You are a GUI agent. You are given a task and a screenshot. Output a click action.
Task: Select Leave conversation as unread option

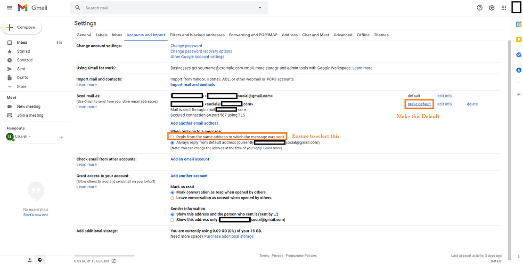coord(172,198)
